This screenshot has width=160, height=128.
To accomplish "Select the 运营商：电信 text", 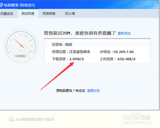I will 62,44.
